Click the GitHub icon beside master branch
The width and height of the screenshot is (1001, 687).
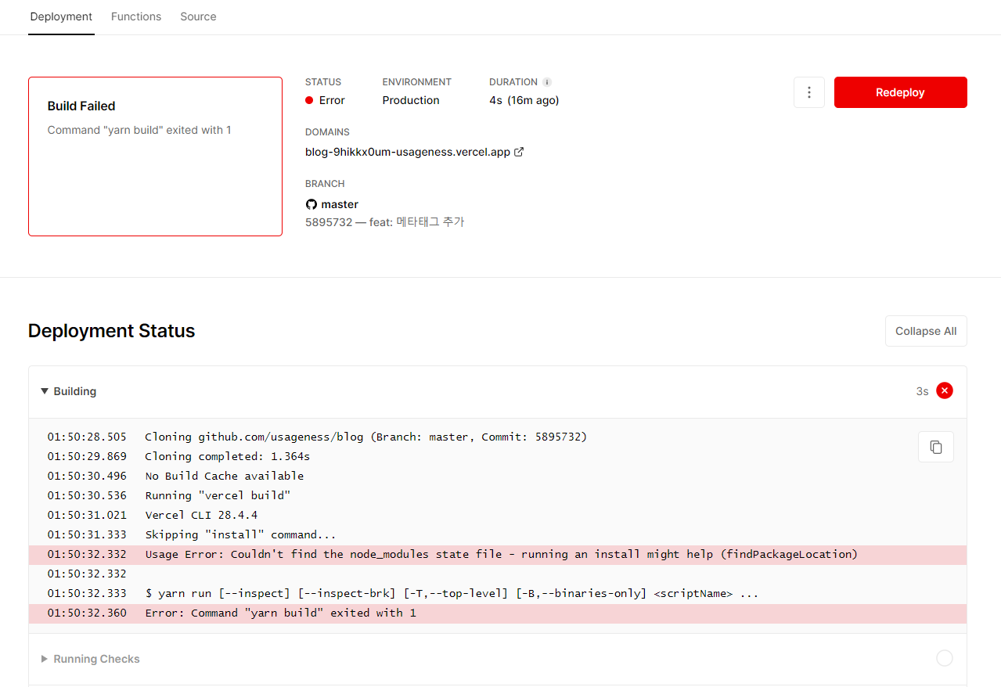(311, 204)
